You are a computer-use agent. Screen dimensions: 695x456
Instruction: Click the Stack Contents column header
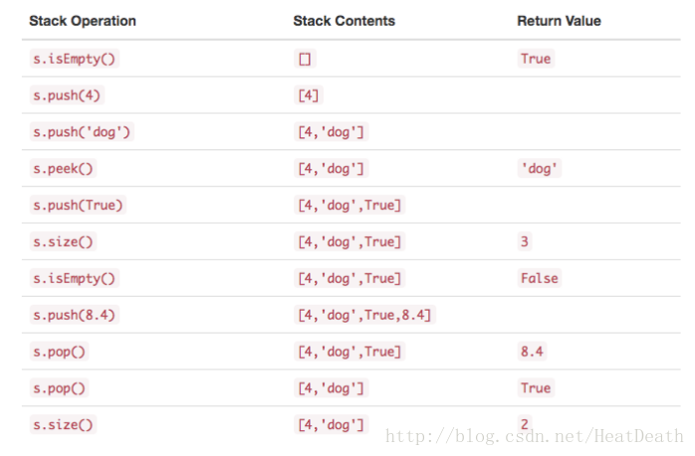pyautogui.click(x=344, y=21)
